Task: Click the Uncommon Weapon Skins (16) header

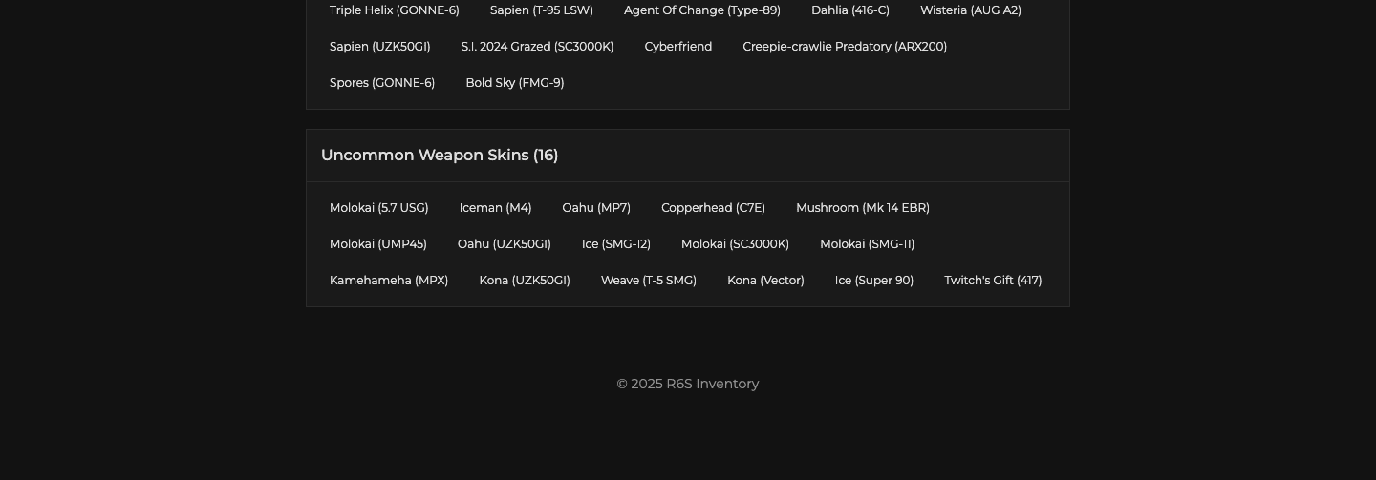Action: click(x=440, y=156)
